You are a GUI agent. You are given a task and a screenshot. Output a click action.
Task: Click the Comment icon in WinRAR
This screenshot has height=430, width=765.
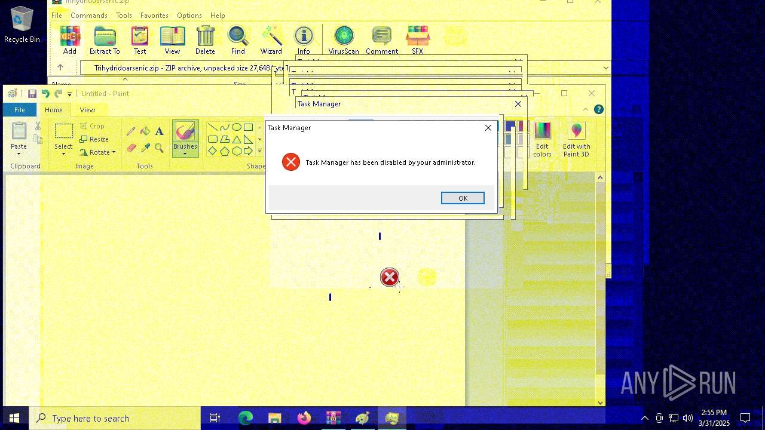(382, 40)
